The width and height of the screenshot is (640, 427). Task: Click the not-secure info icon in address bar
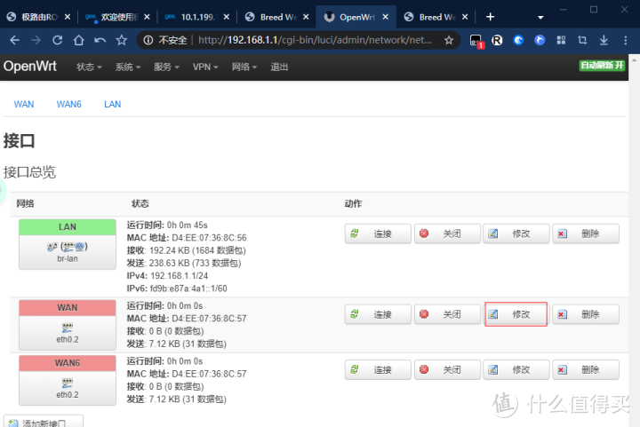click(148, 40)
